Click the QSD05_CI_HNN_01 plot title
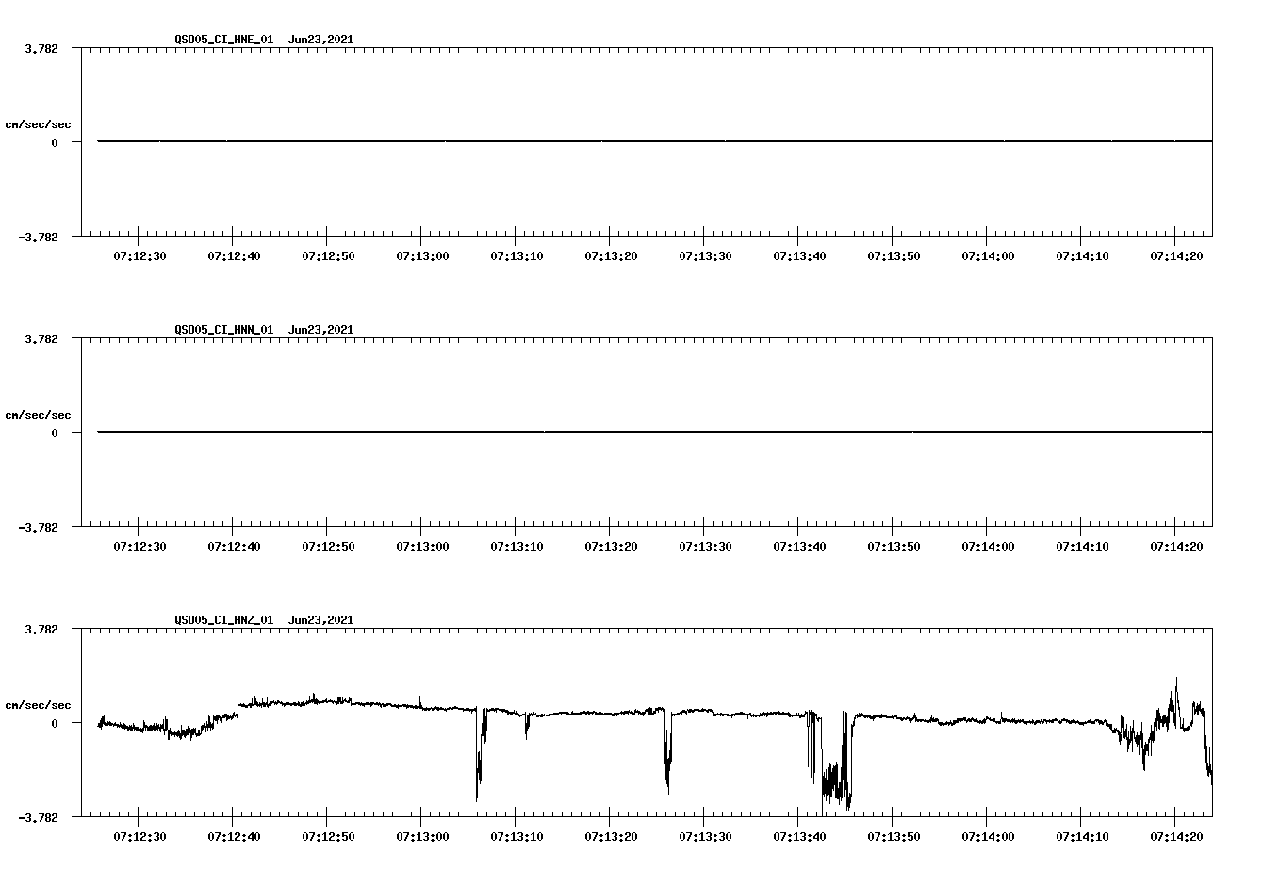Screen dimensions: 1280x871 point(264,330)
